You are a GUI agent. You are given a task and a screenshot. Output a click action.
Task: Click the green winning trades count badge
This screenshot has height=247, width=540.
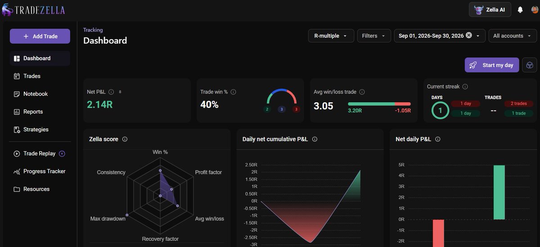point(267,109)
